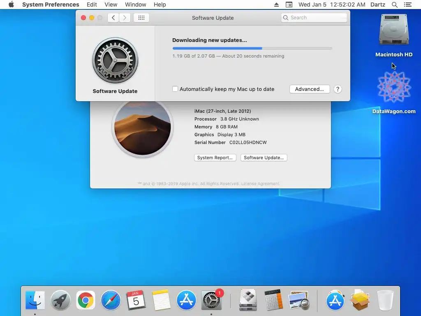Open Safari compass icon in Dock
This screenshot has height=316, width=421.
pyautogui.click(x=111, y=300)
